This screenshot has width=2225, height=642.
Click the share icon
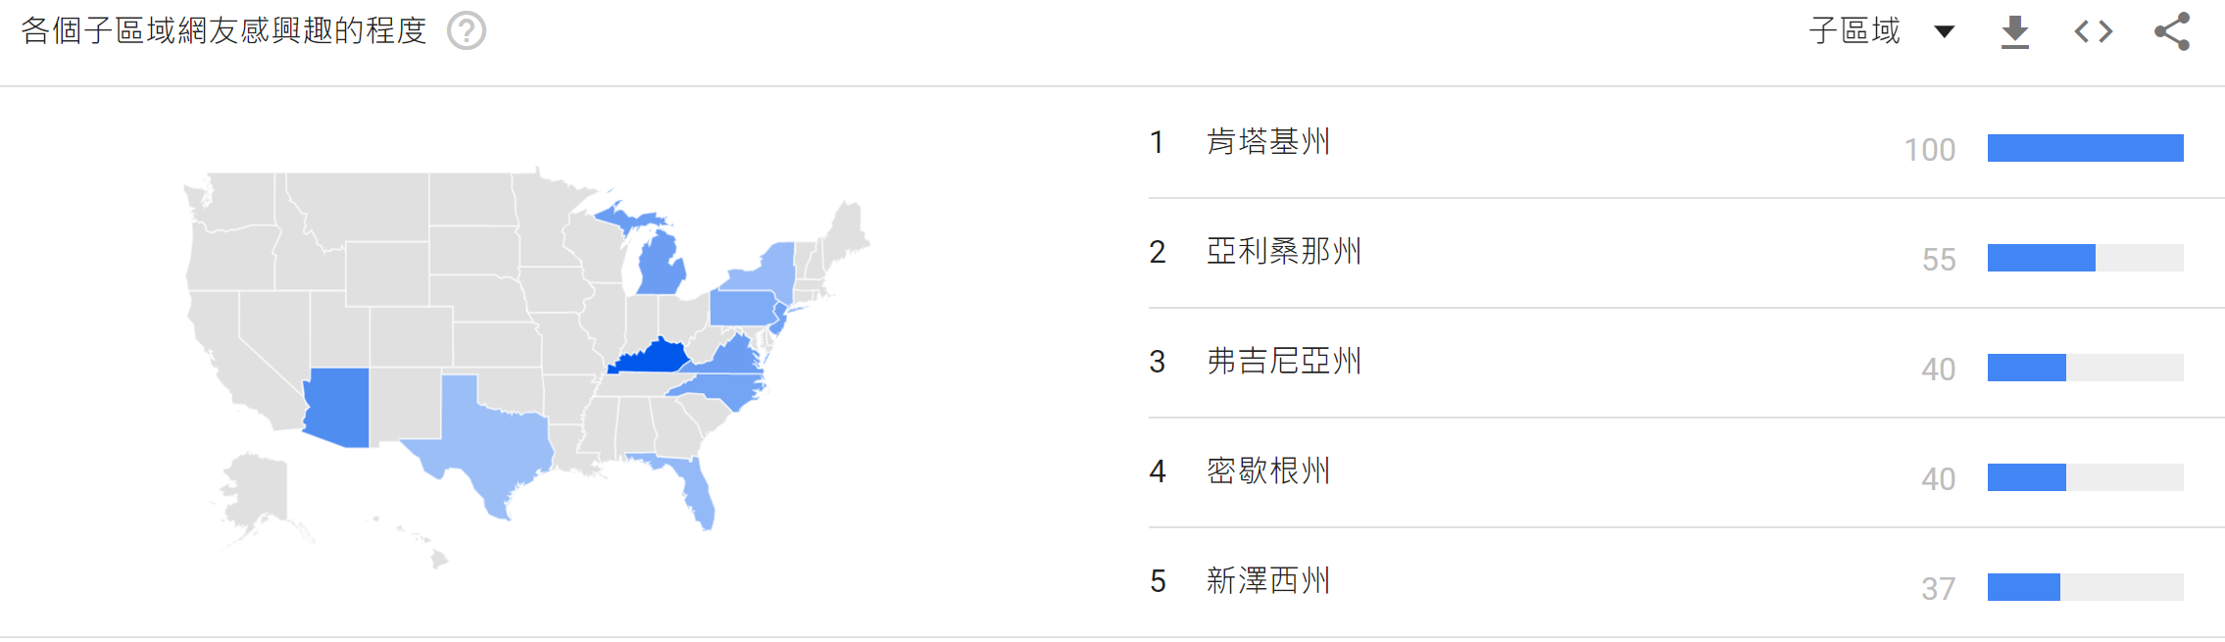point(2172,31)
